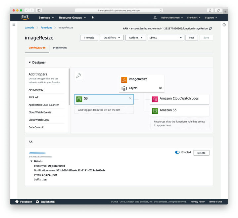Image resolution: width=238 pixels, height=218 pixels.
Task: Open the Robert Beekman account menu
Action: tap(172, 18)
